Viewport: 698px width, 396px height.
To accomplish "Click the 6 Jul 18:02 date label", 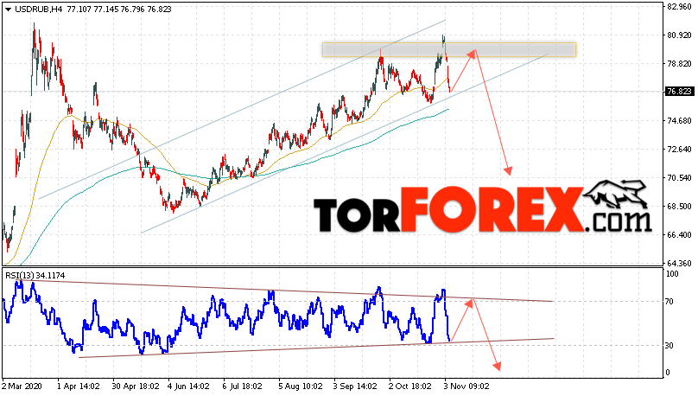I will (243, 386).
